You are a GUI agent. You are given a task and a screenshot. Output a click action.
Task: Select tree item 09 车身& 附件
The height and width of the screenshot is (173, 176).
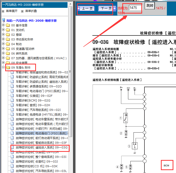(21, 68)
